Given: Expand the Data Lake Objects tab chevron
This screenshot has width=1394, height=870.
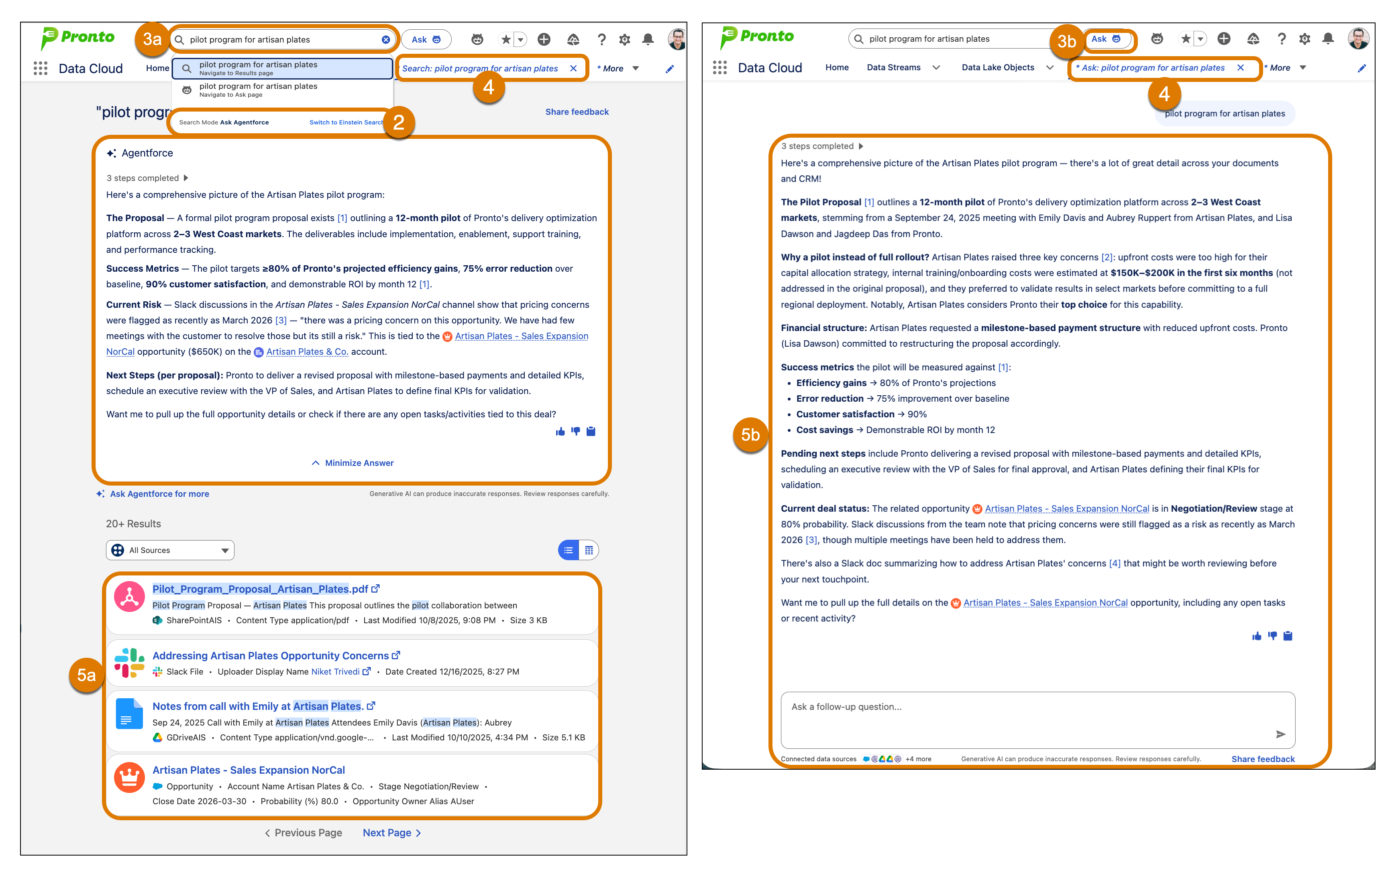Looking at the screenshot, I should (x=1050, y=67).
